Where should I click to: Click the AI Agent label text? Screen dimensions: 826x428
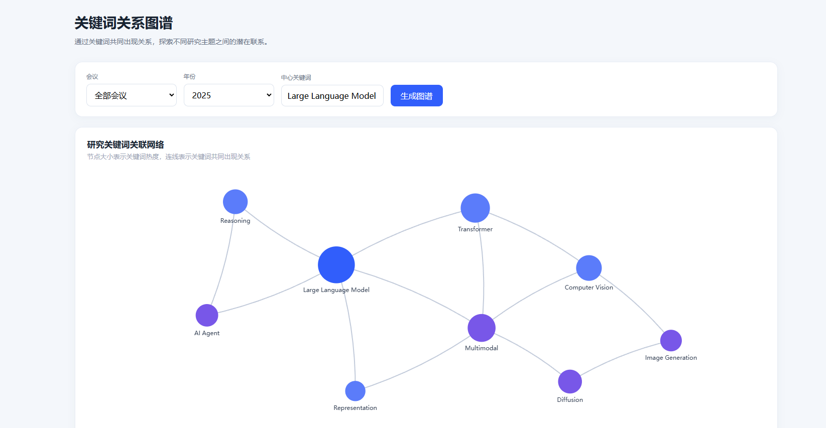(207, 333)
